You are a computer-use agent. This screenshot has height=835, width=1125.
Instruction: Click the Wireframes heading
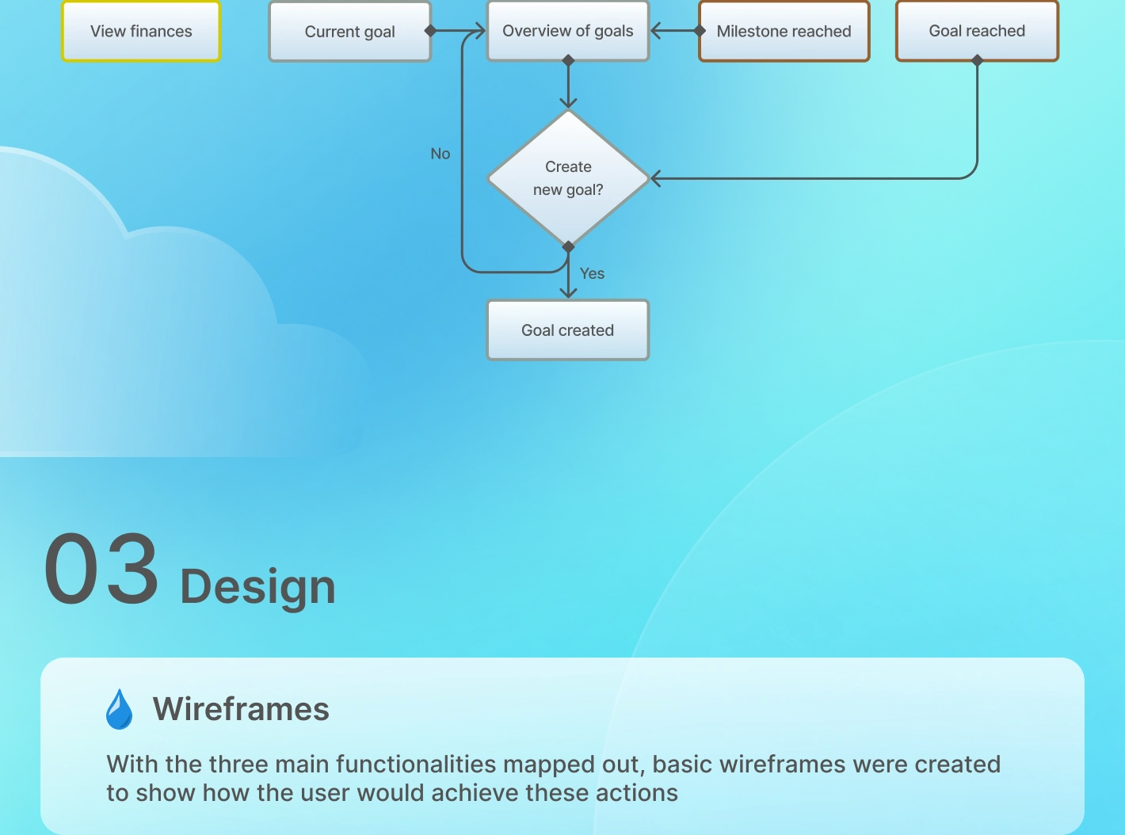pyautogui.click(x=241, y=709)
